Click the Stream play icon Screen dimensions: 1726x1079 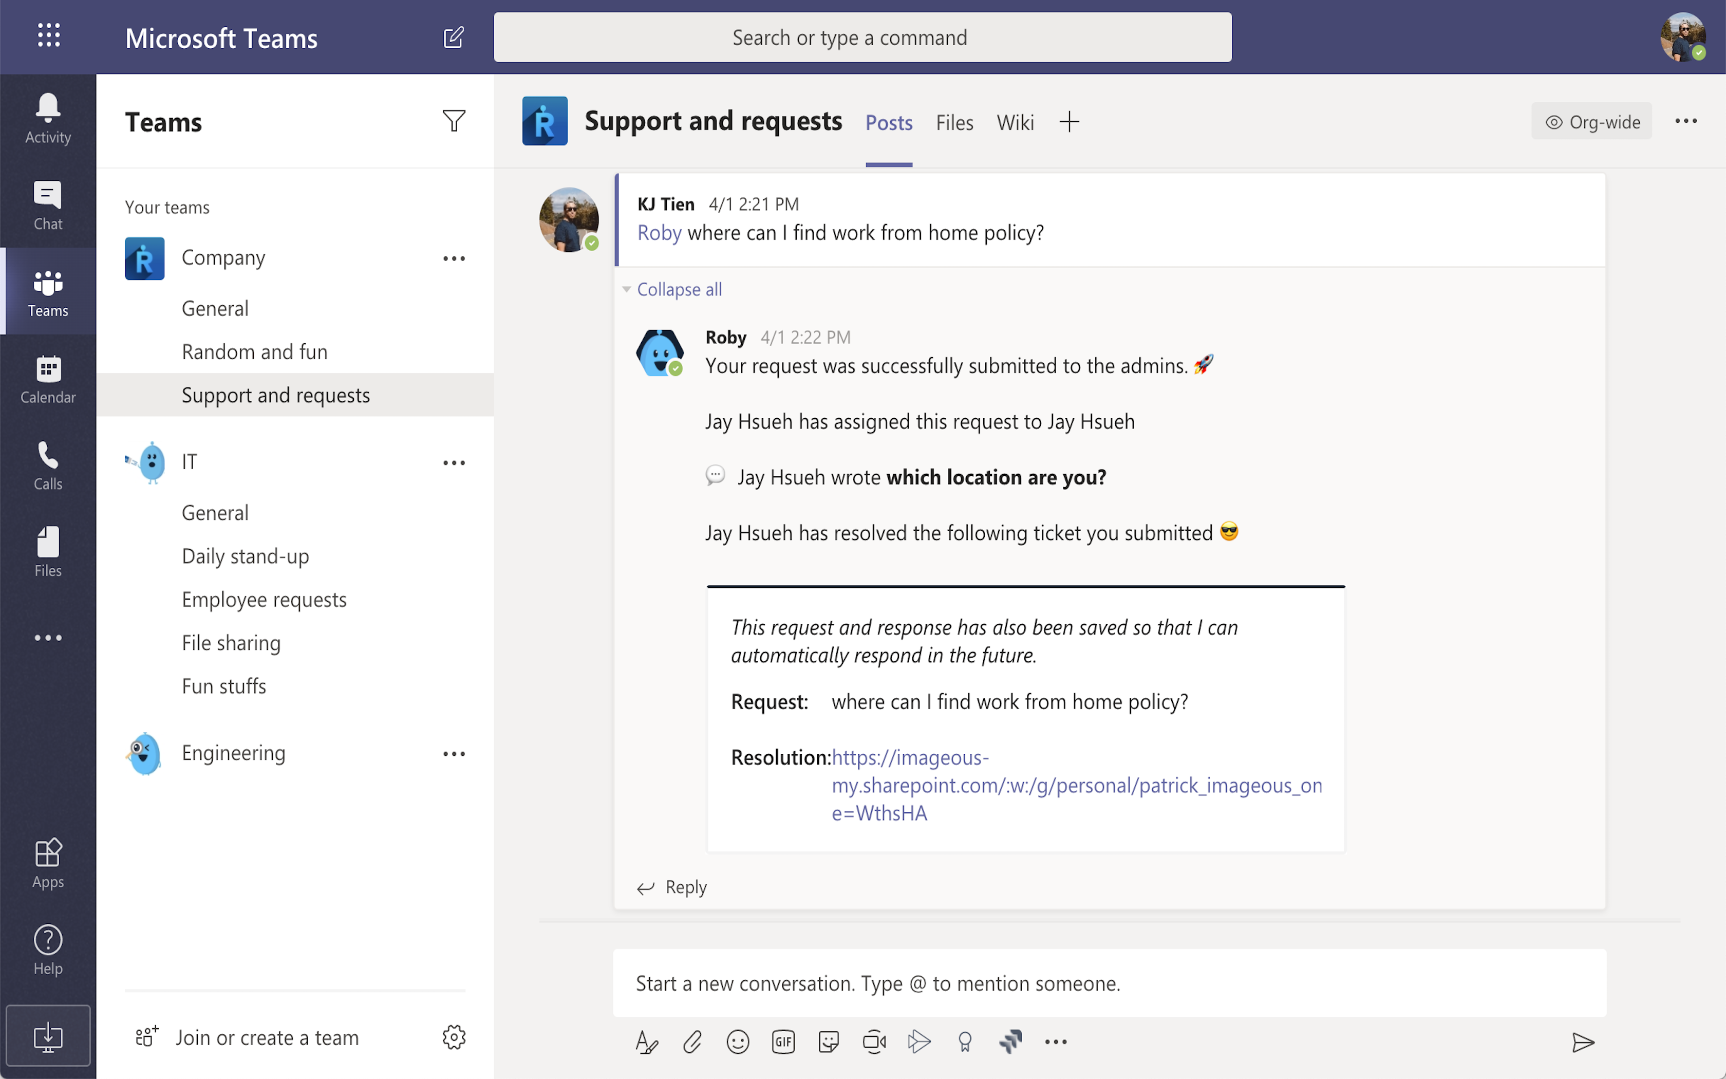click(x=920, y=1042)
